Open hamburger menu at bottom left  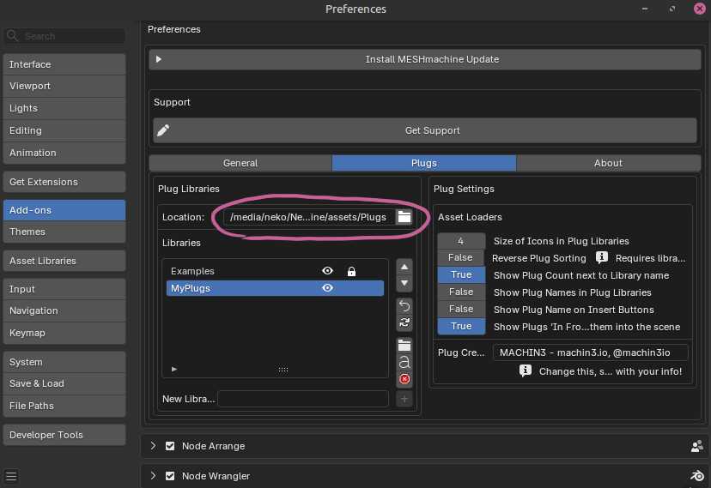(11, 476)
